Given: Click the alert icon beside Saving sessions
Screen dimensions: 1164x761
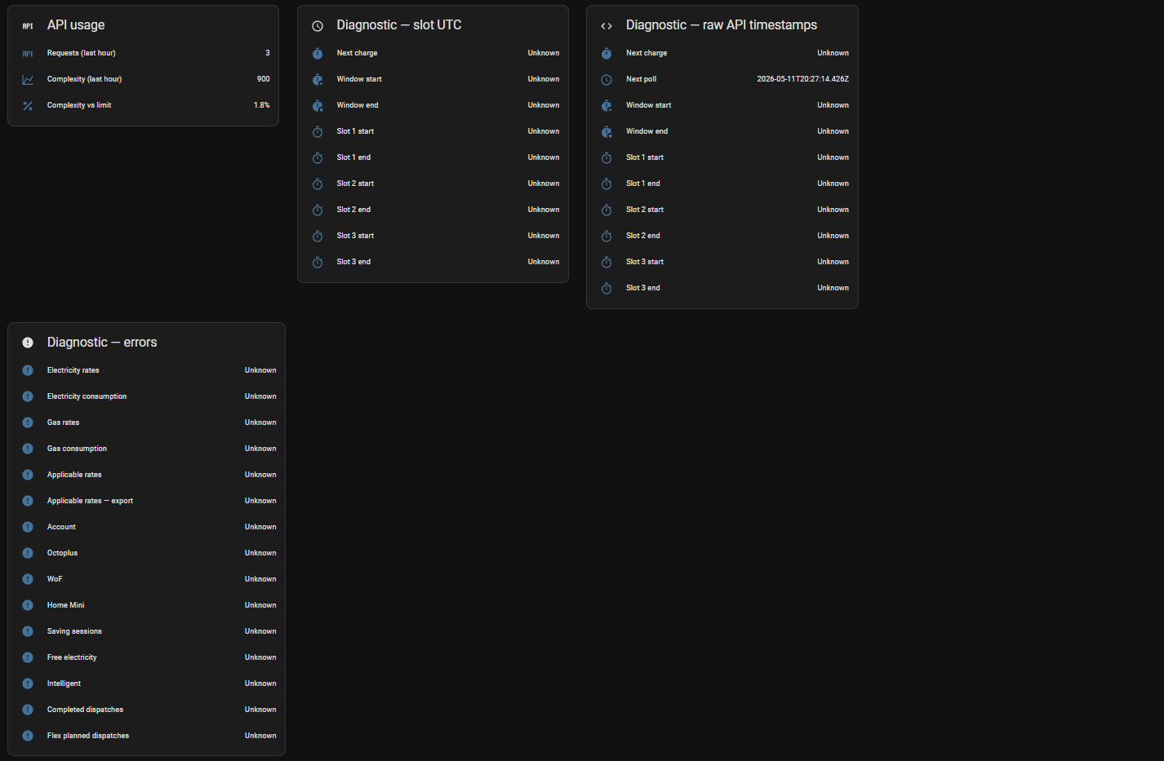Looking at the screenshot, I should 28,631.
